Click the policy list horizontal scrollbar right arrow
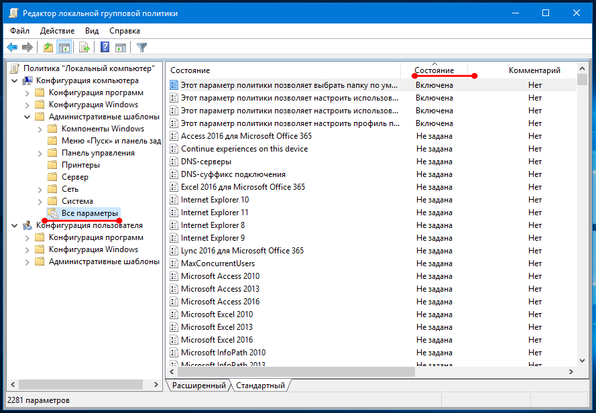The height and width of the screenshot is (413, 596). tap(571, 372)
